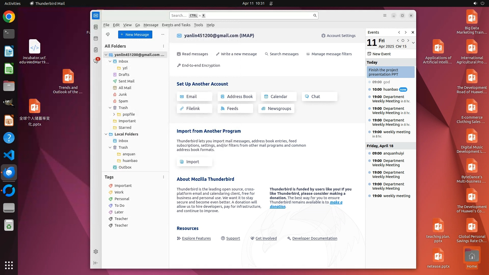The height and width of the screenshot is (275, 489).
Task: Select the Important tag
Action: click(x=123, y=186)
